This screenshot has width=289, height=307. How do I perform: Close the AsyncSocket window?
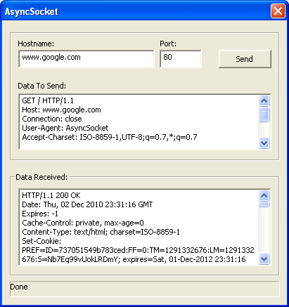pyautogui.click(x=278, y=11)
